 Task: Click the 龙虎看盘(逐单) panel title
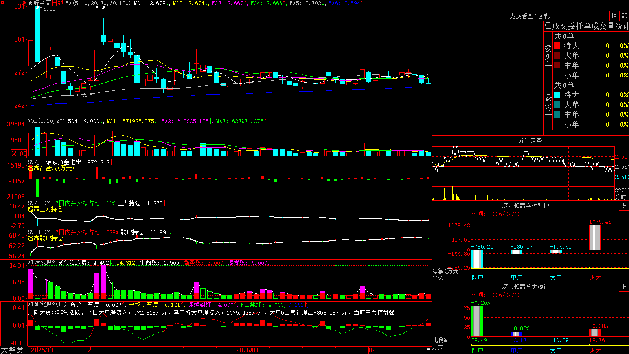[x=530, y=16]
